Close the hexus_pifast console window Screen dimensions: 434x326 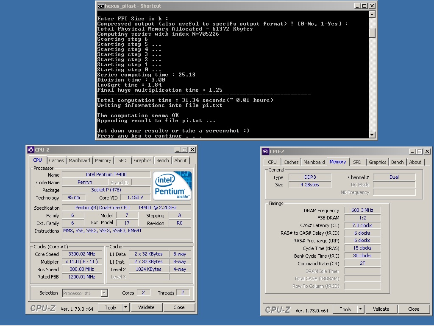click(x=372, y=6)
